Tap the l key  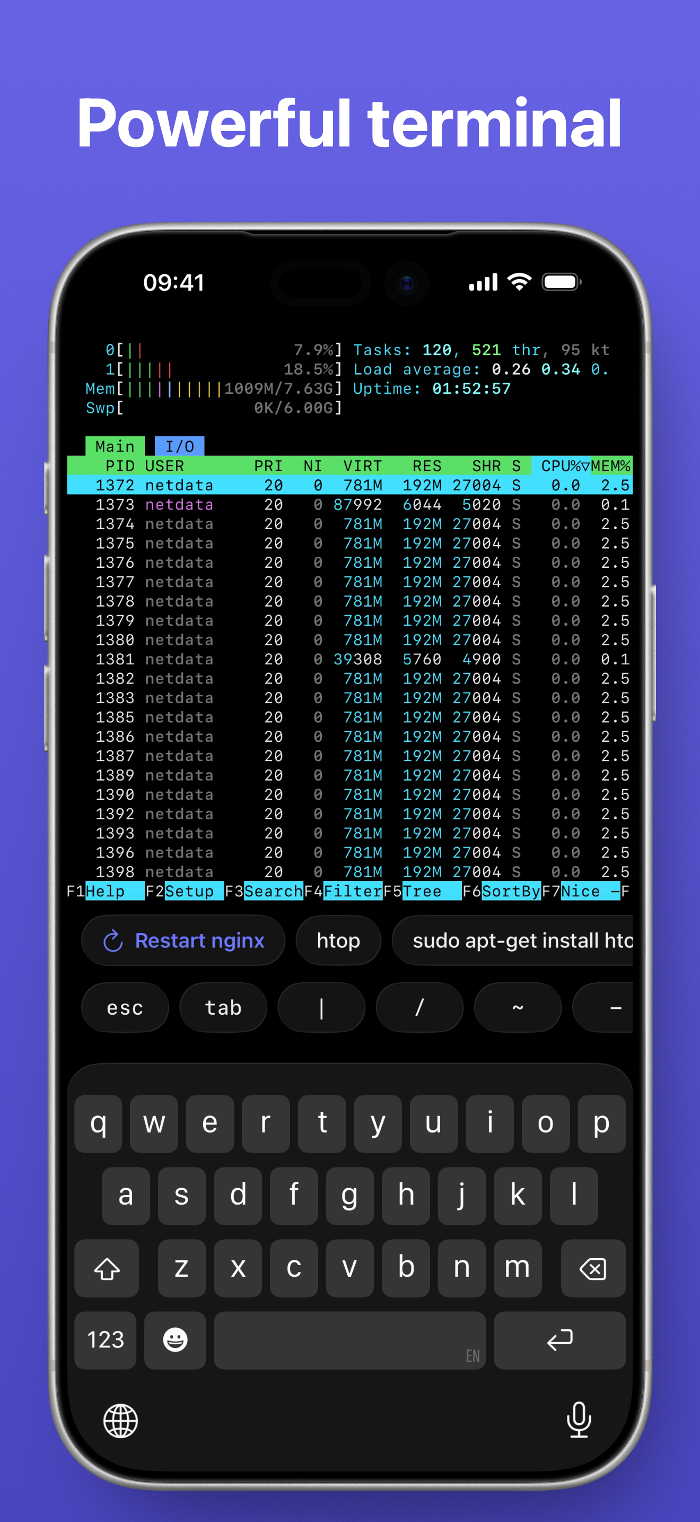(574, 1196)
